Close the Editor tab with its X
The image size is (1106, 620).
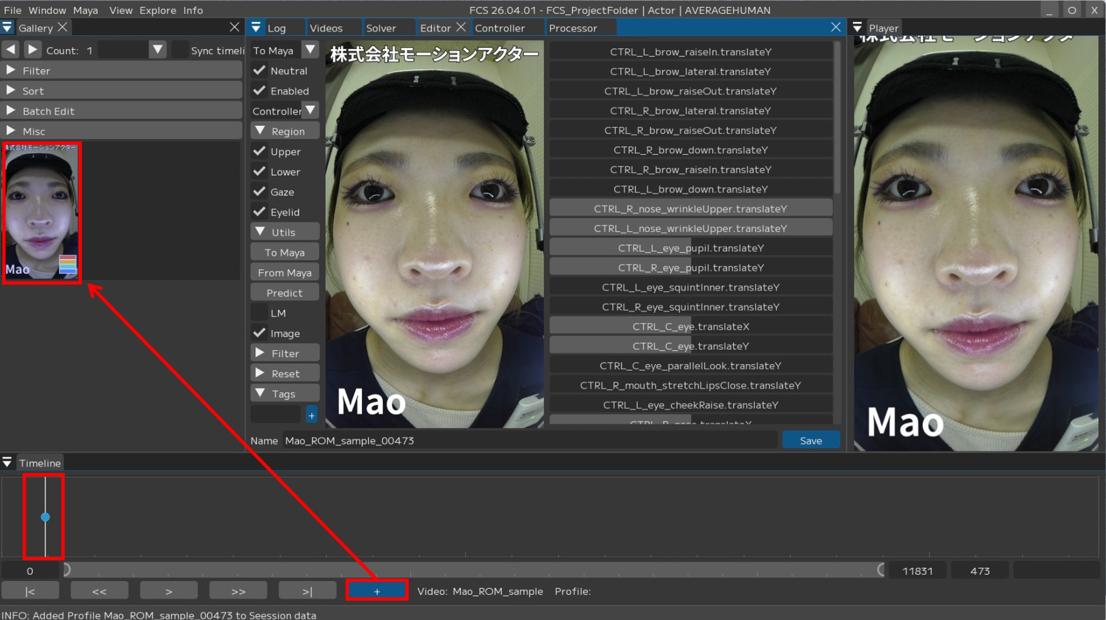coord(461,27)
